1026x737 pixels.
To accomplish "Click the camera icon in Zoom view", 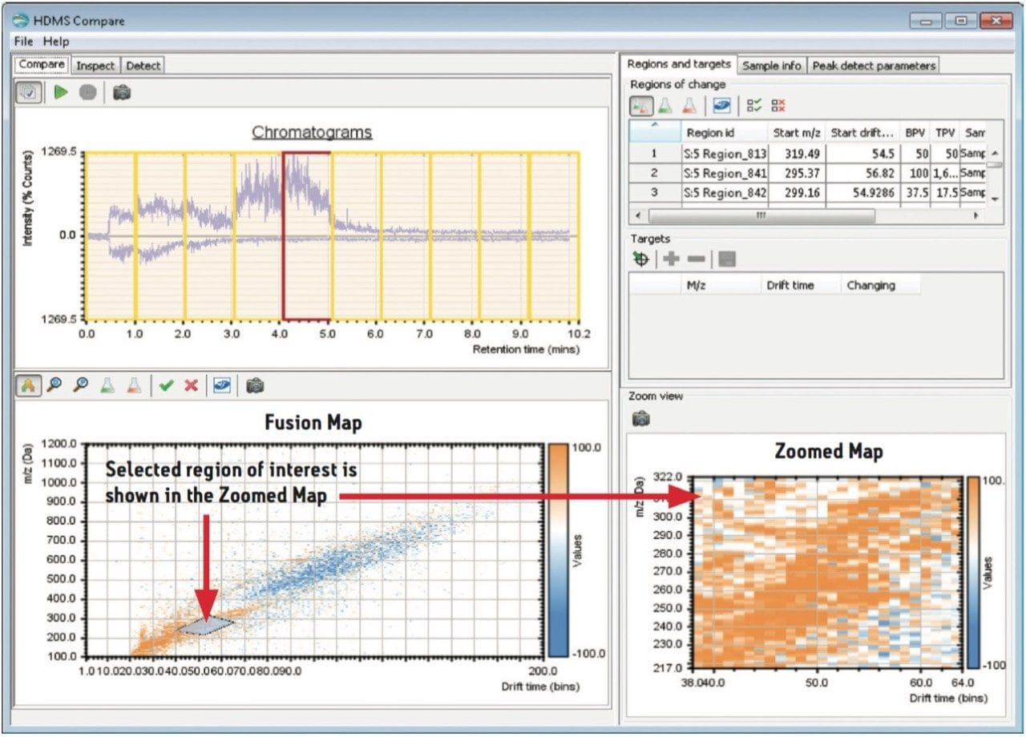I will (641, 418).
